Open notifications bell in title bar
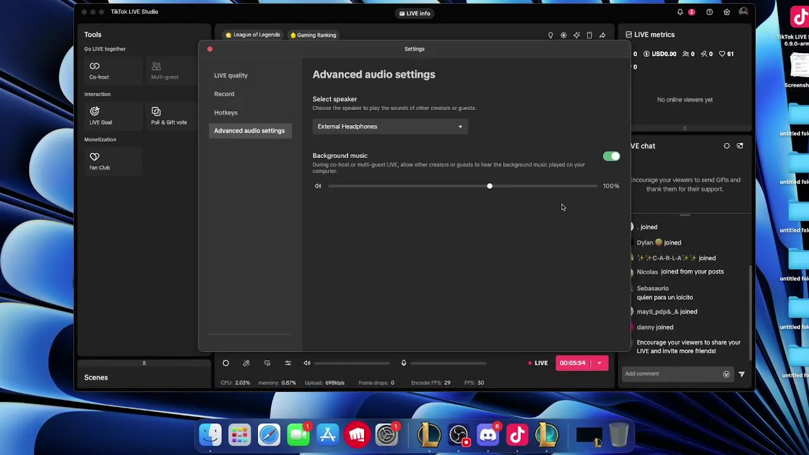Screen dimensions: 809x455 pos(680,12)
